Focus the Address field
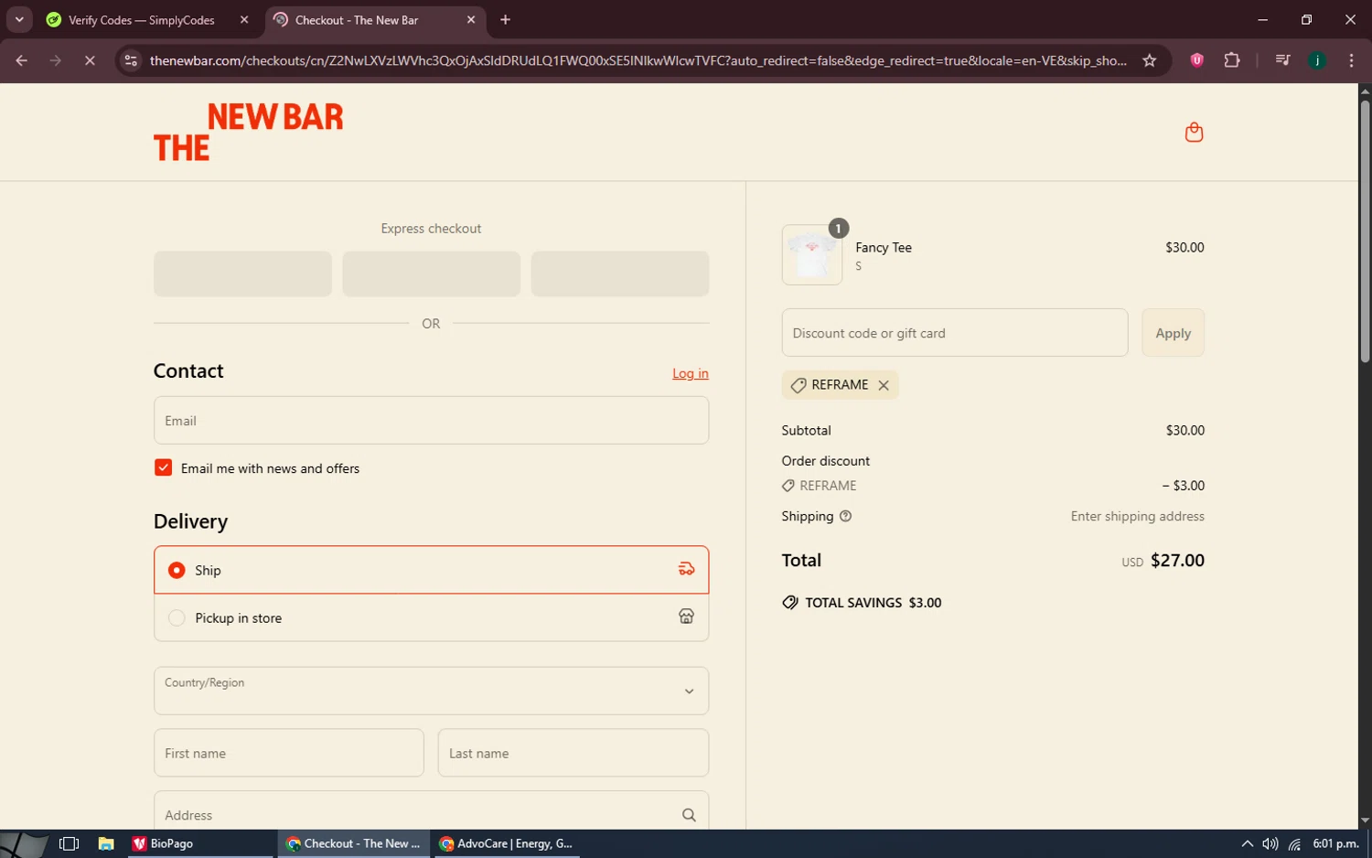The height and width of the screenshot is (858, 1372). pyautogui.click(x=431, y=812)
